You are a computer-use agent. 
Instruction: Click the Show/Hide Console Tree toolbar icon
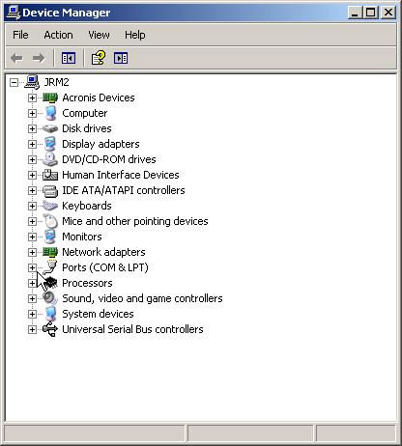tap(69, 58)
